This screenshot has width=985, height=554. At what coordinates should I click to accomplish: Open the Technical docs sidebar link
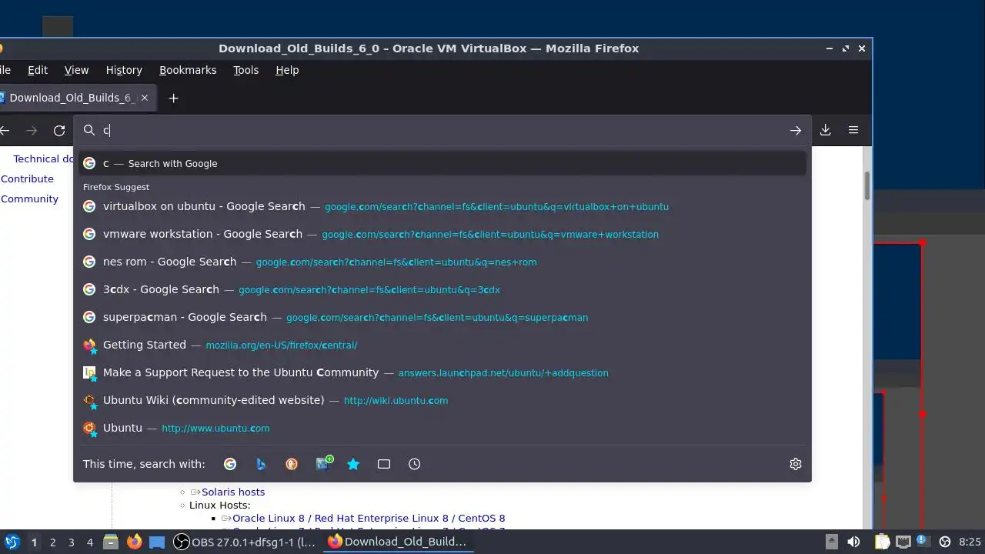coord(43,159)
